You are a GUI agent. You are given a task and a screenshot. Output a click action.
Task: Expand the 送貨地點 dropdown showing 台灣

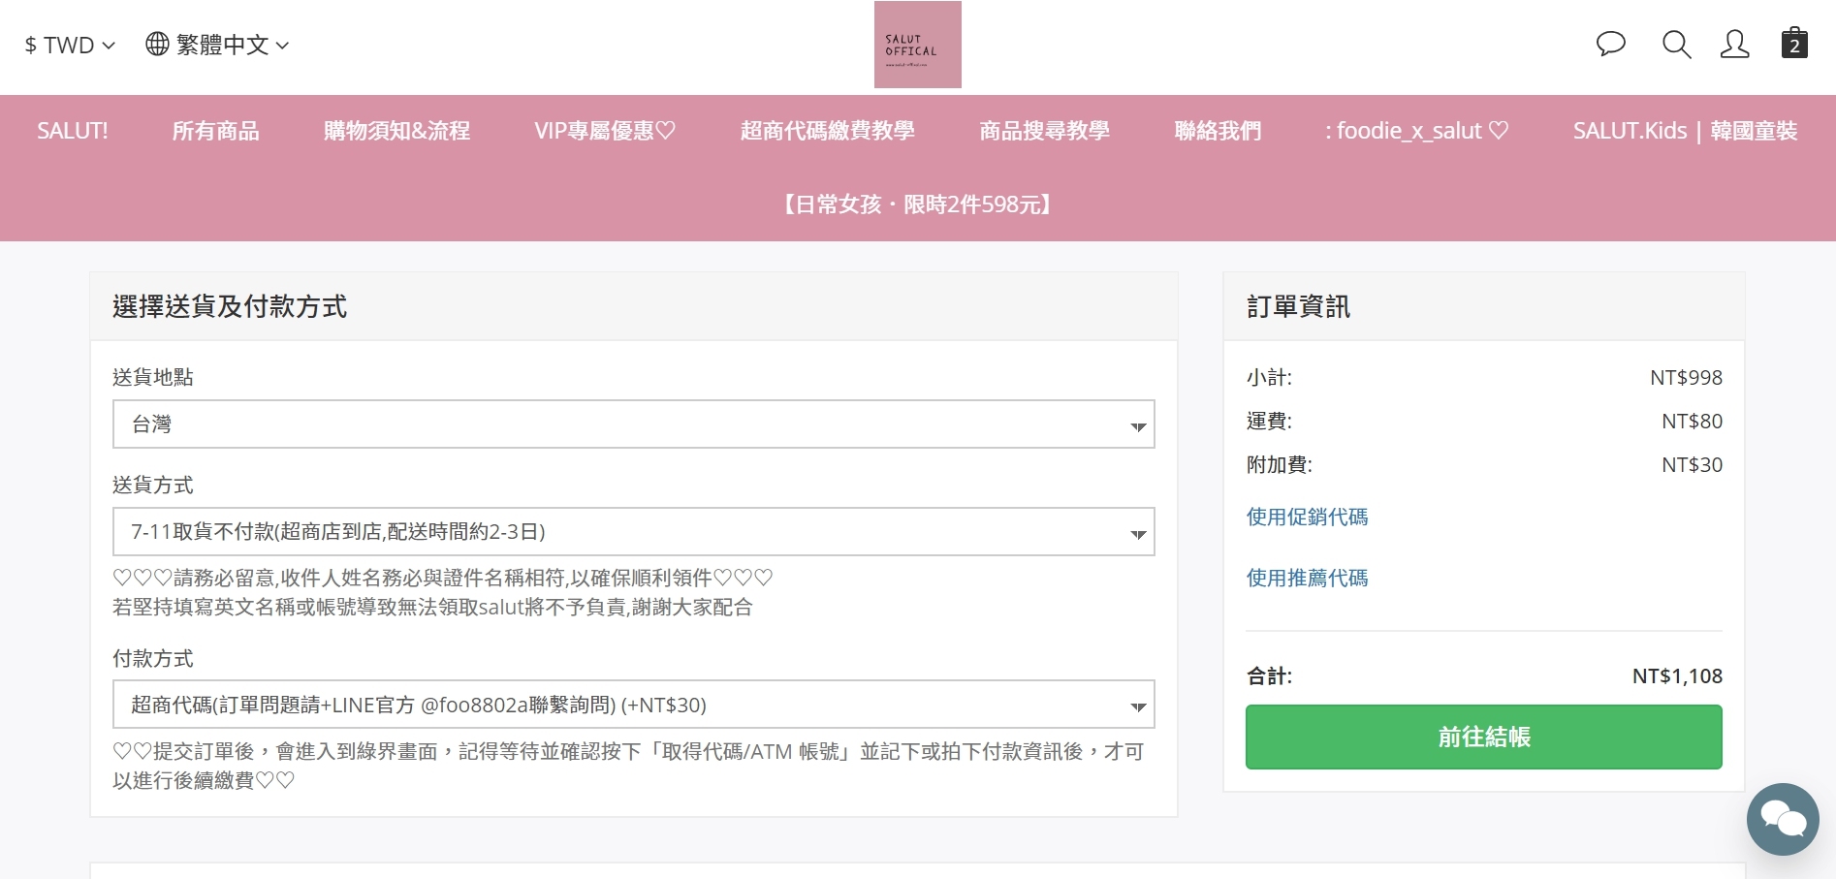point(633,424)
